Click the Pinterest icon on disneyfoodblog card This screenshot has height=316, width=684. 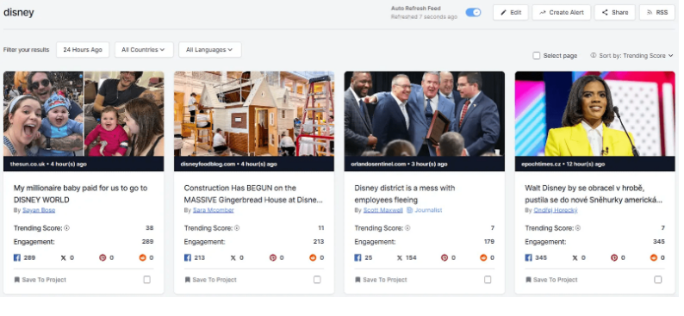point(273,257)
